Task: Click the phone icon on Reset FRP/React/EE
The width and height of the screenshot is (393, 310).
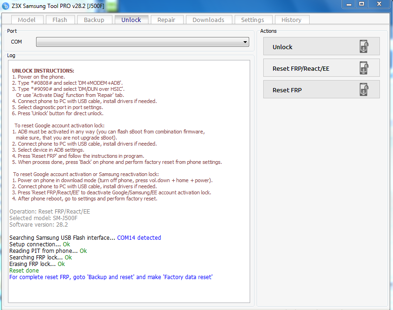Action: (x=364, y=68)
